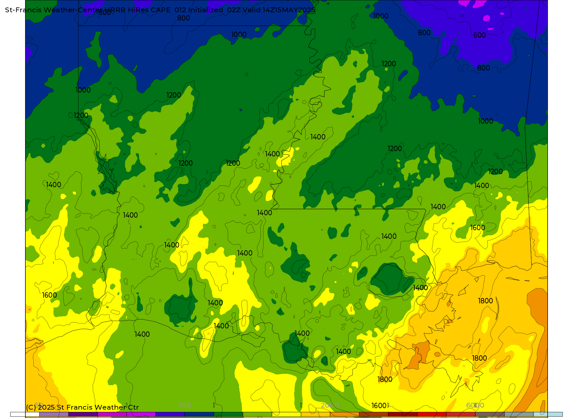Click the blue-violet color bar segment
Viewport: 573px width, 418px height.
[x=170, y=414]
